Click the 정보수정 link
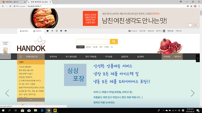The width and height of the screenshot is (202, 113). point(151,31)
